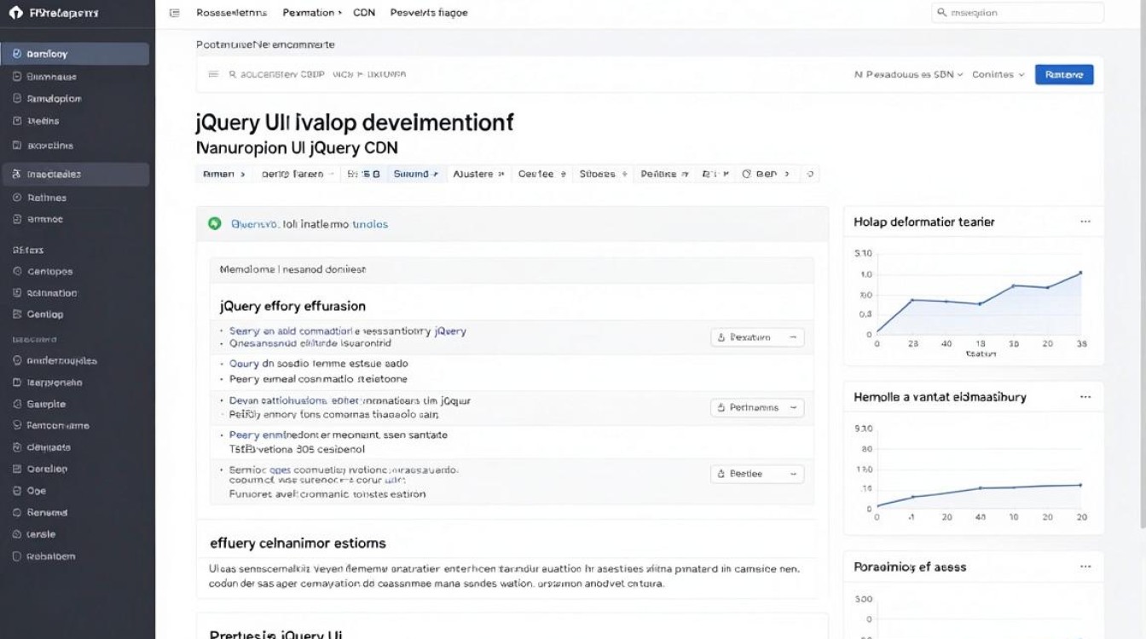The image size is (1146, 639).
Task: Select the "Peiitke" tab
Action: [x=664, y=174]
